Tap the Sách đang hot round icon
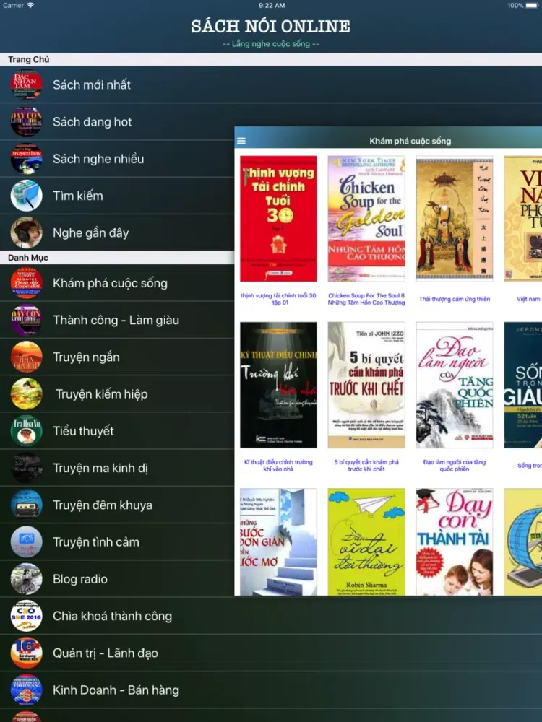Screen dimensions: 542x722 [26, 121]
